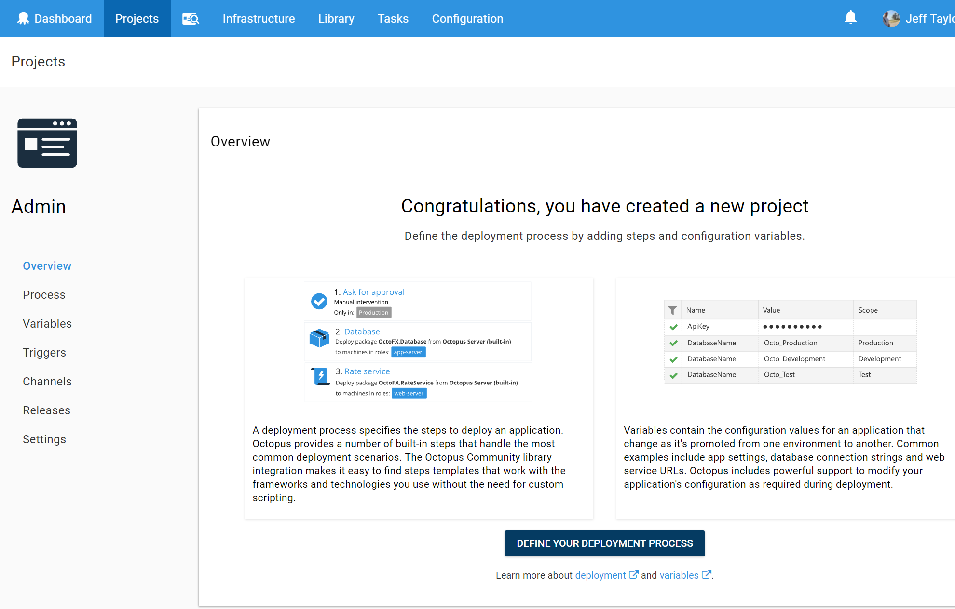Viewport: 955px width, 609px height.
Task: Click Jeff Taylor's user avatar
Action: coord(891,19)
